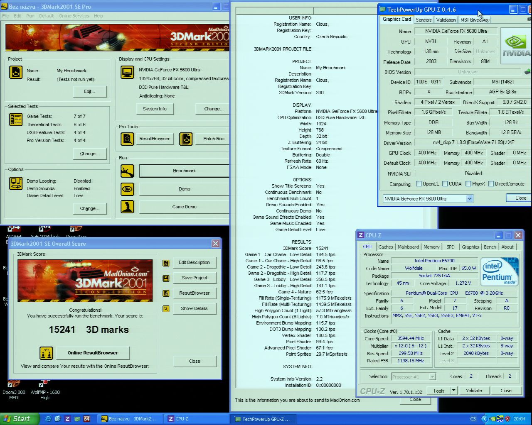Click the BIOS version save icon in GPU-Z
This screenshot has width=532, height=425.
pyautogui.click(x=527, y=72)
